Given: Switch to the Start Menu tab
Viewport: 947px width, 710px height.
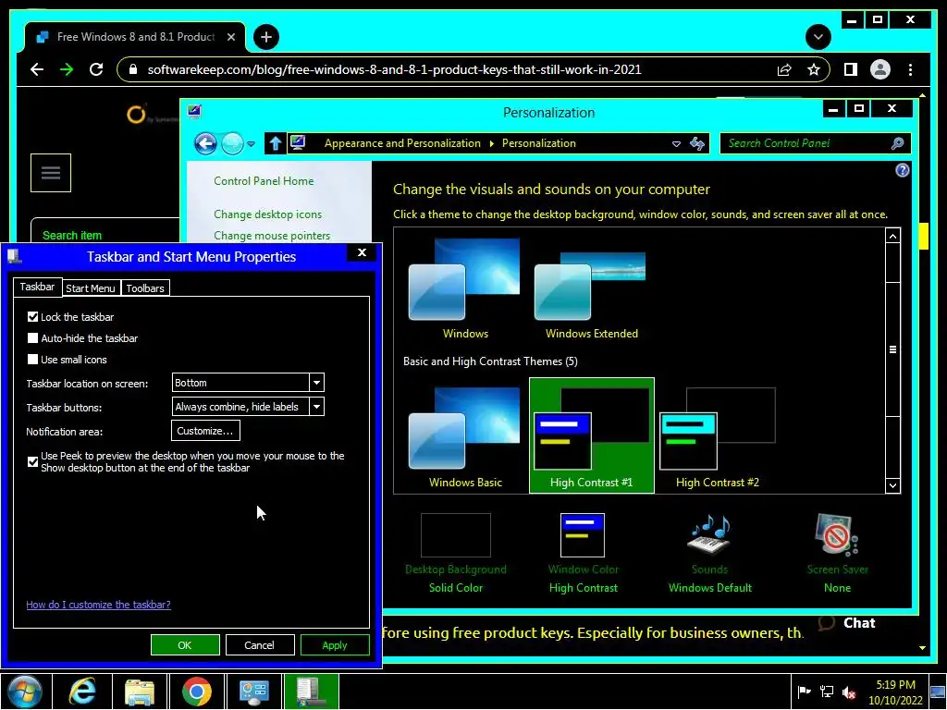Looking at the screenshot, I should 91,288.
